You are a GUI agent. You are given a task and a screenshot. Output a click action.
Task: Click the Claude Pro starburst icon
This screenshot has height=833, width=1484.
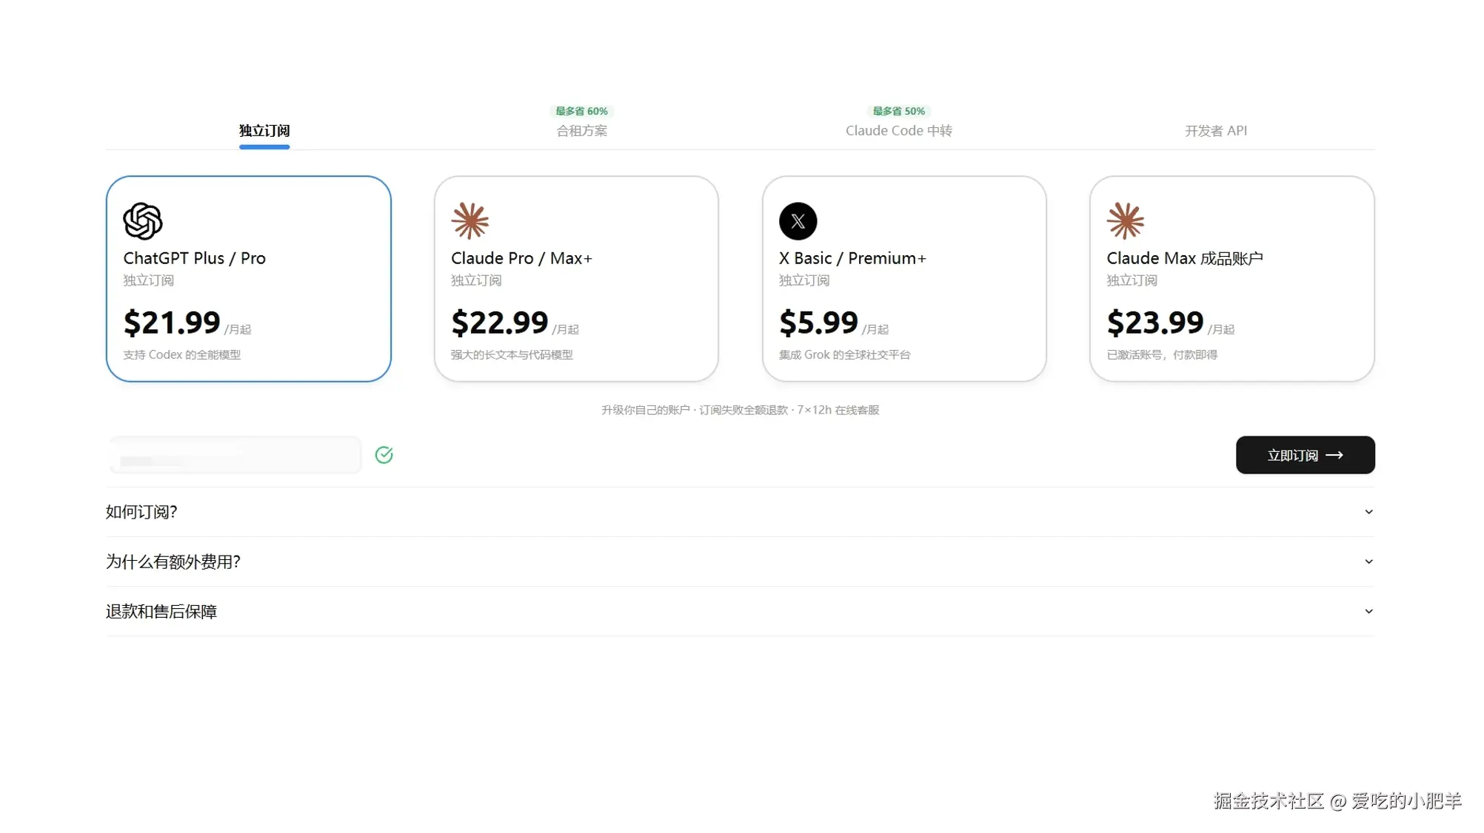click(x=470, y=221)
